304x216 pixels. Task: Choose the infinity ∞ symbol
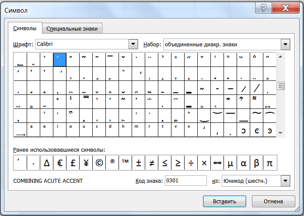[217, 163]
